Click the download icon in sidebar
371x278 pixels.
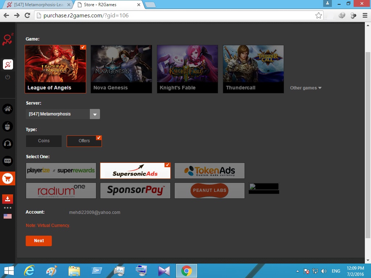pyautogui.click(x=8, y=199)
